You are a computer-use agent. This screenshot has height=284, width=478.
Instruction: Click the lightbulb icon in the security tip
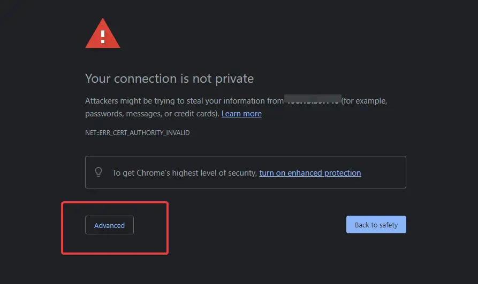click(98, 172)
